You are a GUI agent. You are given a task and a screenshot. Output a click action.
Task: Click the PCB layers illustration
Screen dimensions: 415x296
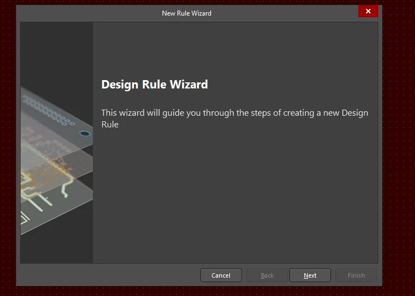pyautogui.click(x=57, y=142)
